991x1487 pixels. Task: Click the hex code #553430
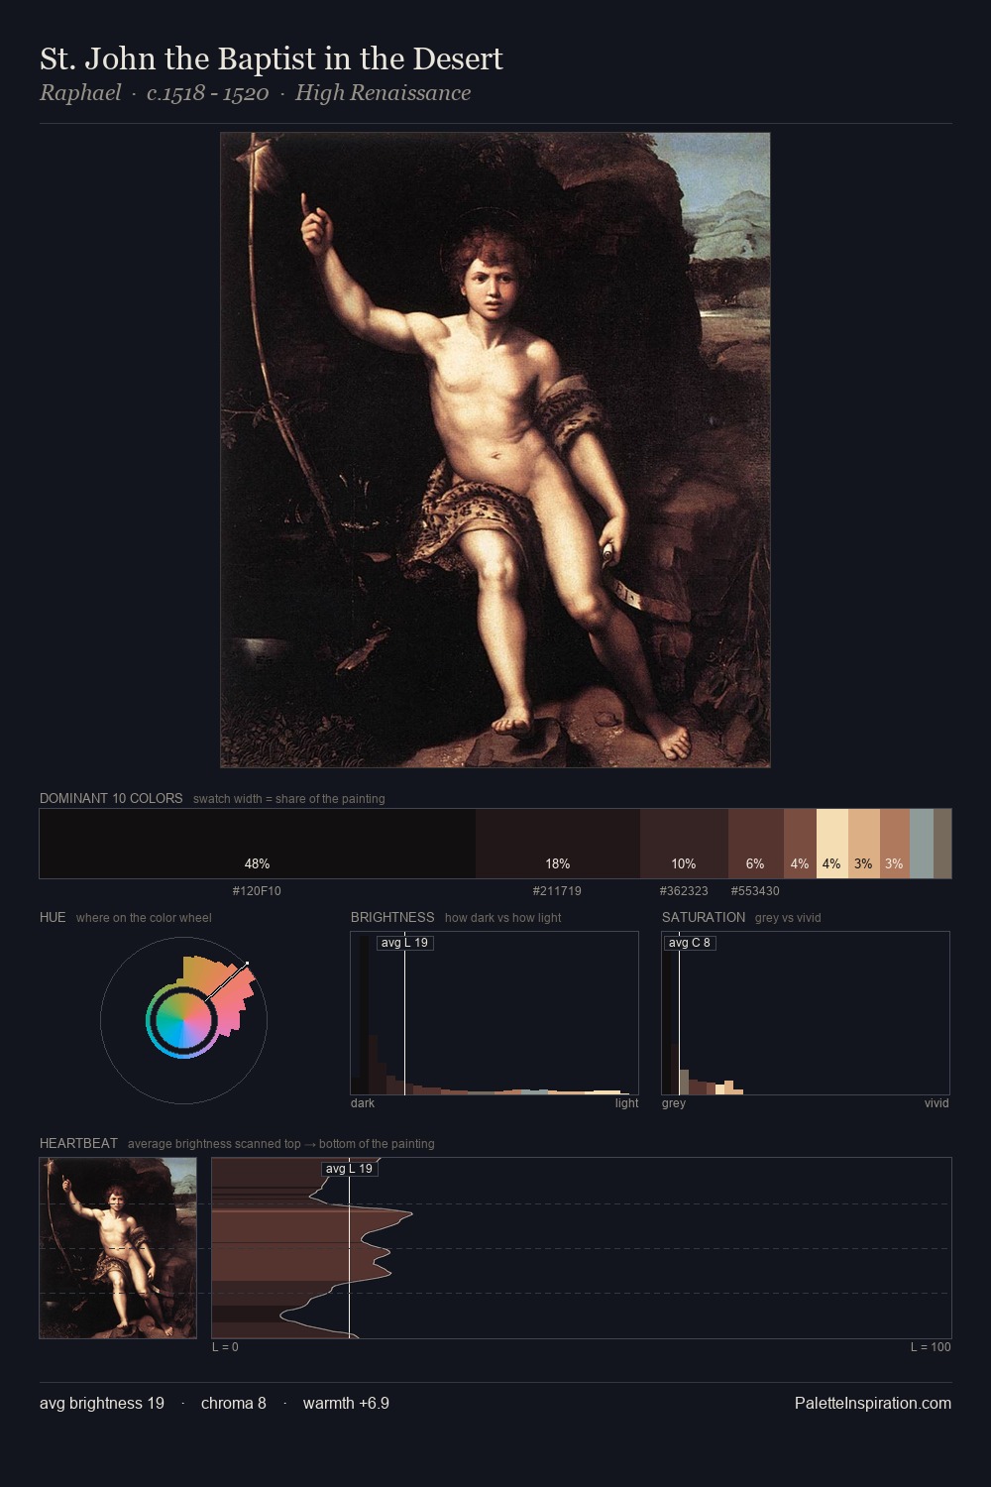(755, 891)
